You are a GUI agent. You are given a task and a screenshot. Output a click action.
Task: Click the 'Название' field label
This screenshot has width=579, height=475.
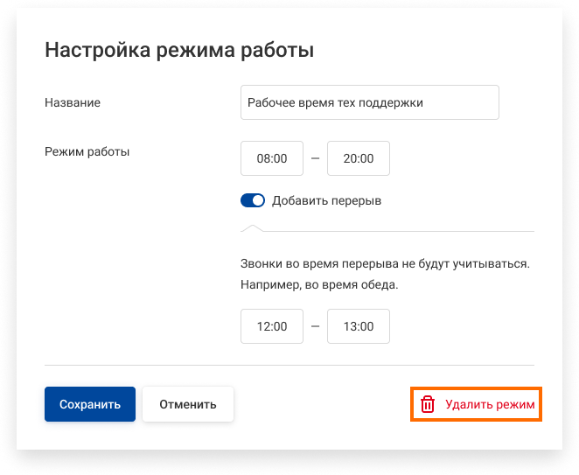pos(73,102)
